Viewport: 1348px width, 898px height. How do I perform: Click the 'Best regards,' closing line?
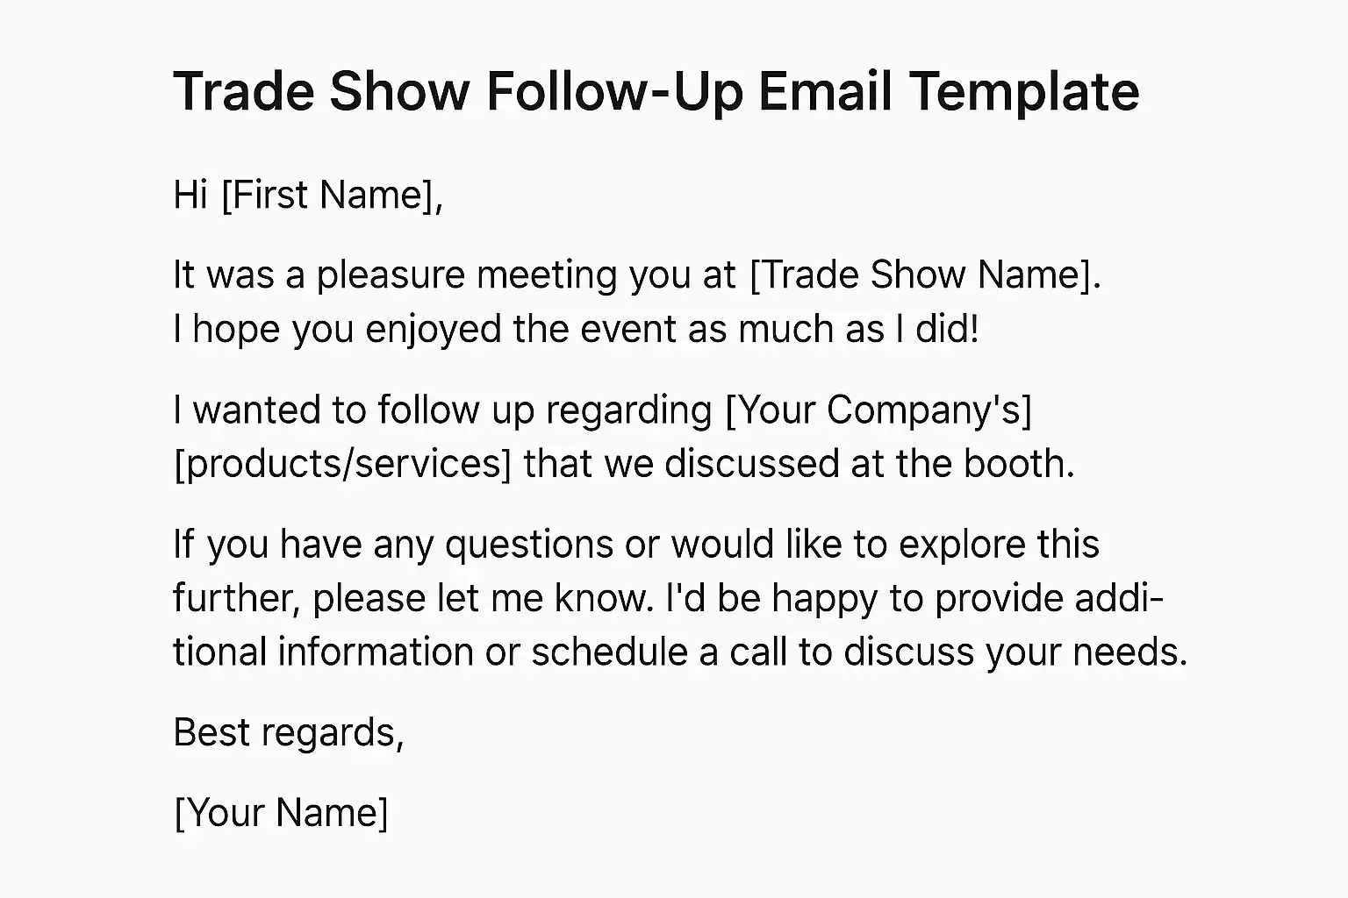289,732
